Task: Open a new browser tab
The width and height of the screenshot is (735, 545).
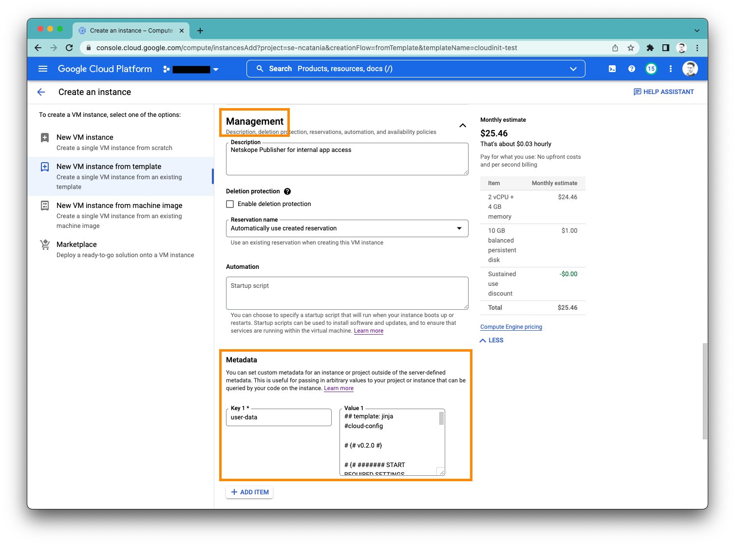Action: [x=200, y=31]
